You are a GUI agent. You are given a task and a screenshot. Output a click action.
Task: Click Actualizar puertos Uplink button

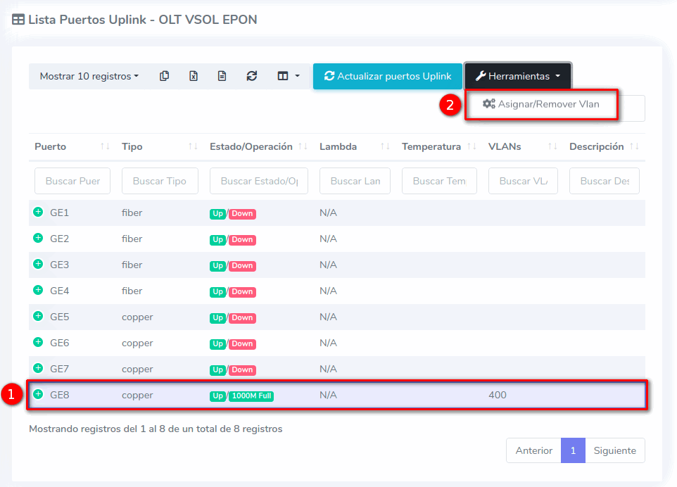(387, 76)
